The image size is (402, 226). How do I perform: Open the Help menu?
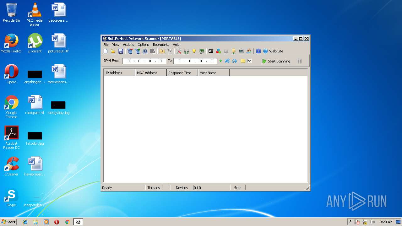(176, 45)
